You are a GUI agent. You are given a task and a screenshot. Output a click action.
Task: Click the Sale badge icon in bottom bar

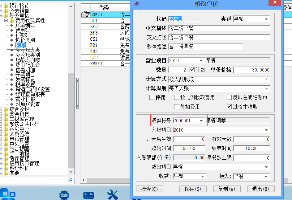(64, 195)
